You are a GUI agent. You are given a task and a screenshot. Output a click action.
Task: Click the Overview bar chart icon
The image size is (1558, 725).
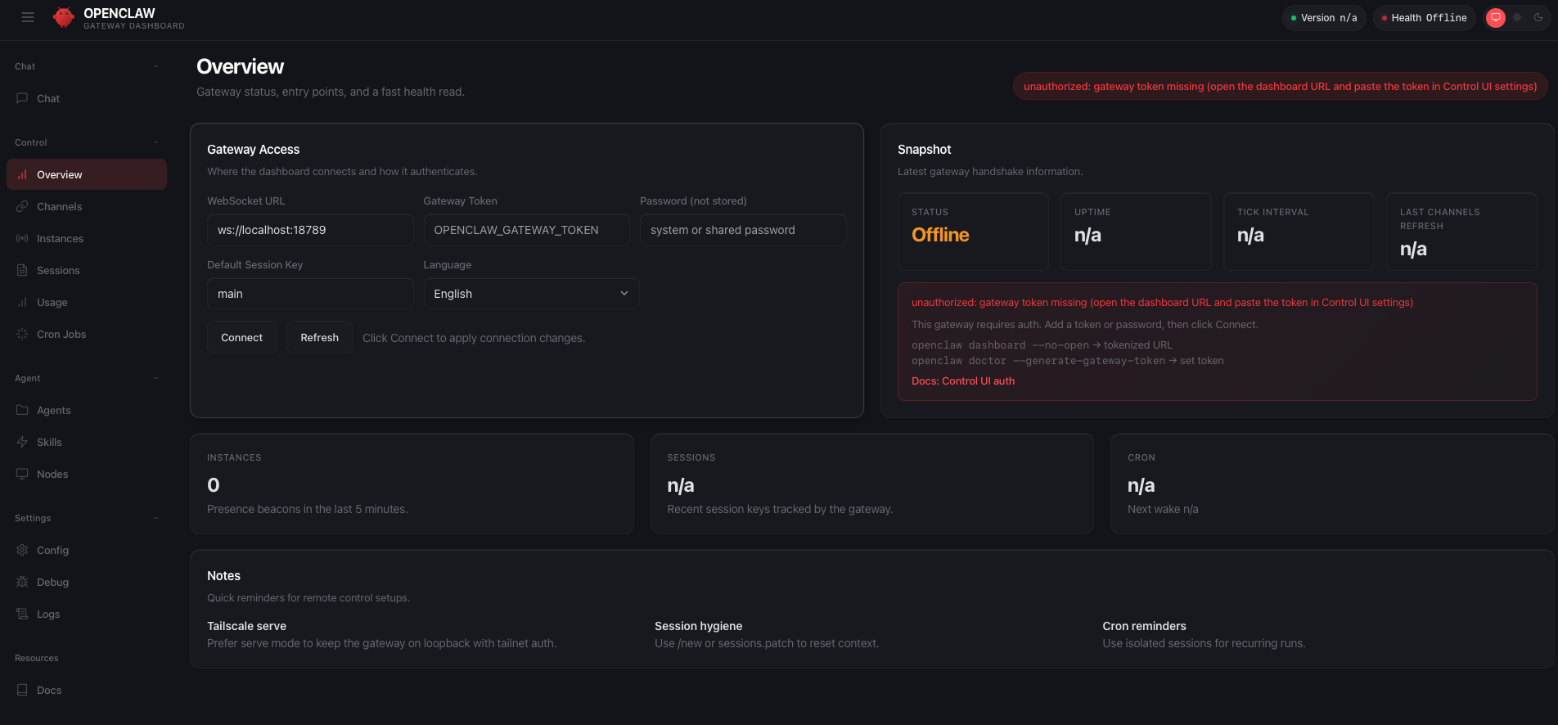click(22, 174)
